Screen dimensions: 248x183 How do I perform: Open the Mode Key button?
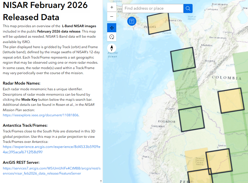[x=132, y=21]
